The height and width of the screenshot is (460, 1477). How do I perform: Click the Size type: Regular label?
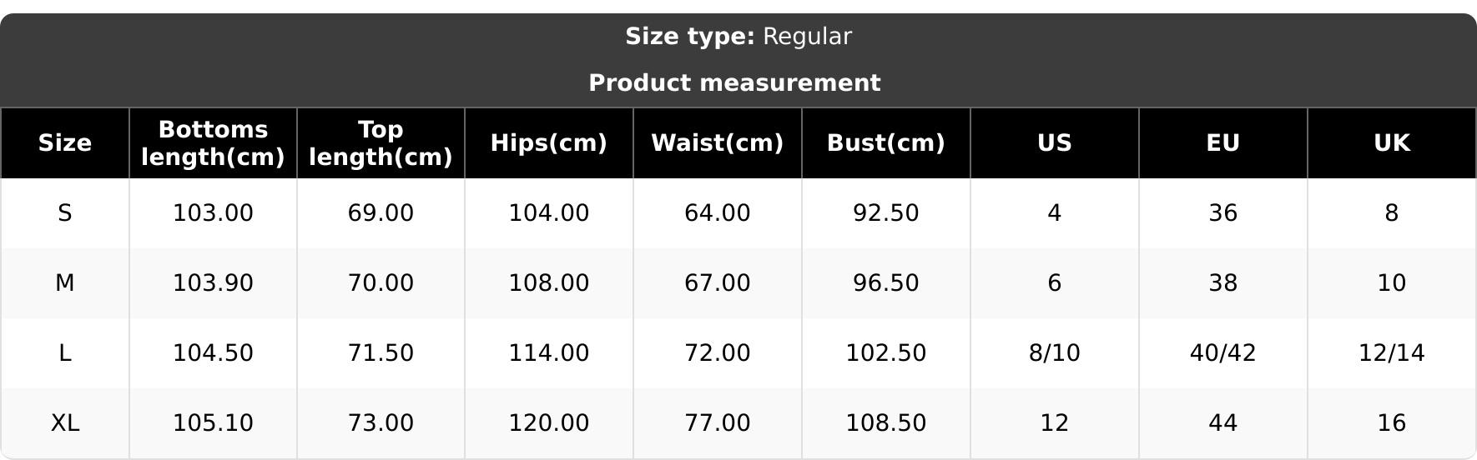click(738, 37)
